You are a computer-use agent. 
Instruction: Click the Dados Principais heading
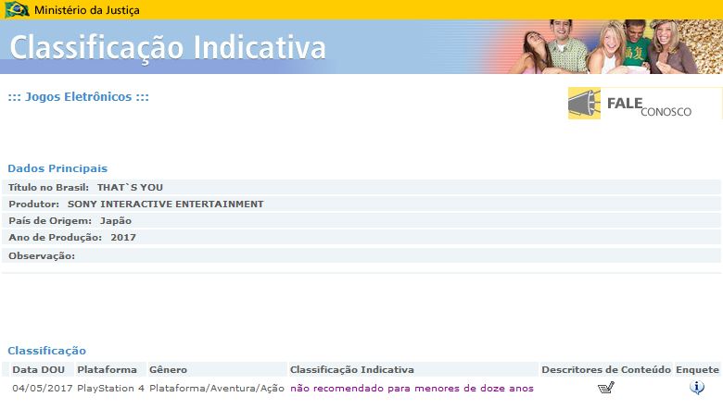(x=57, y=168)
